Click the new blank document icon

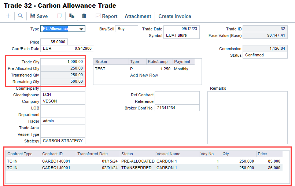click(x=59, y=16)
